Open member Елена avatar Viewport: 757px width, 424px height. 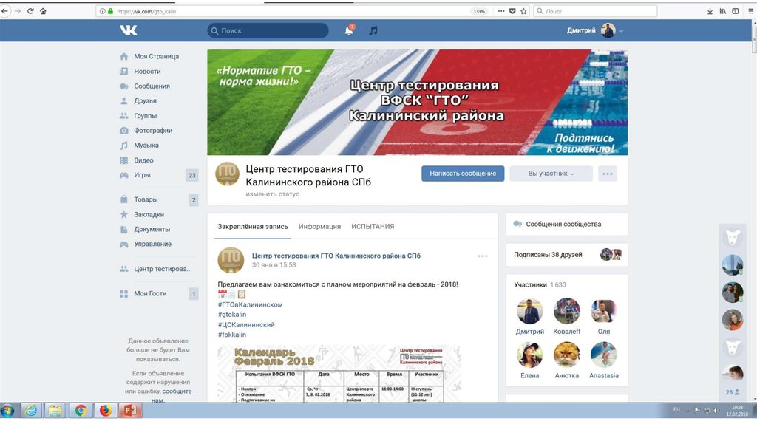pyautogui.click(x=529, y=355)
